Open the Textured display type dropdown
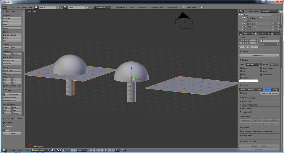 [x=252, y=64]
